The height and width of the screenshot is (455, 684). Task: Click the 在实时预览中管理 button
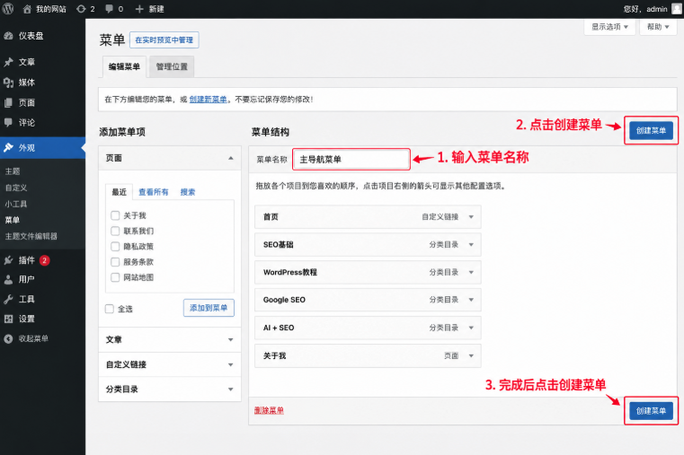pyautogui.click(x=164, y=40)
